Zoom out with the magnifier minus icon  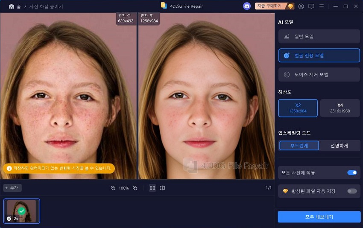(x=113, y=188)
